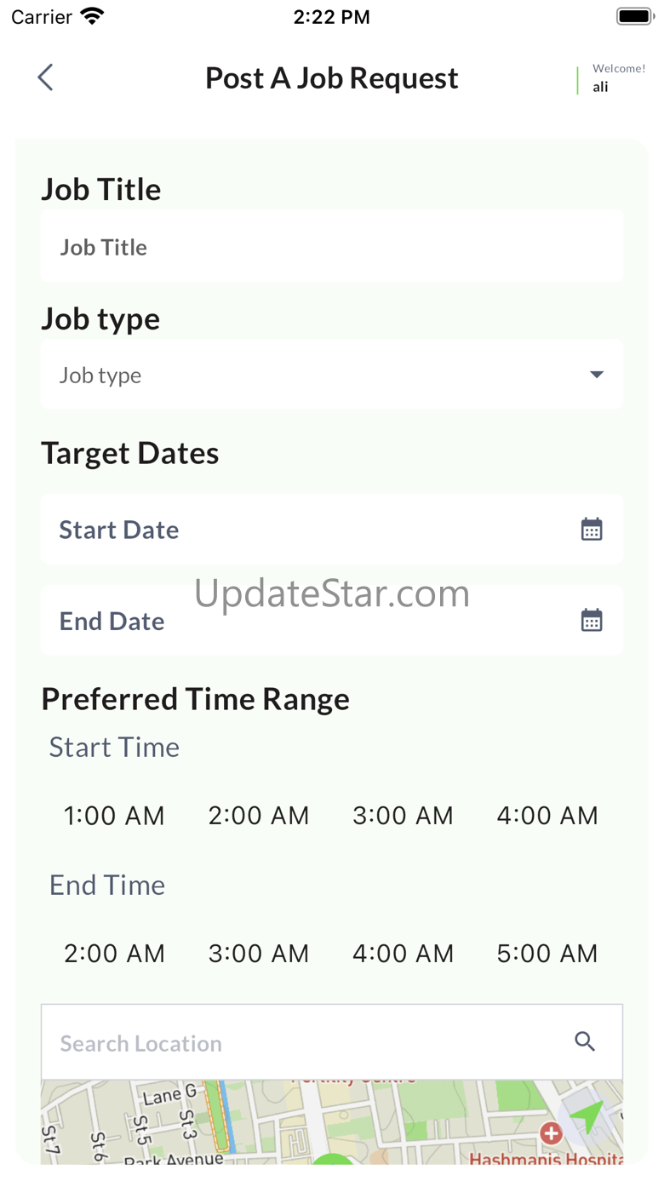Pick 4:00 AM under Start Time

(x=547, y=816)
